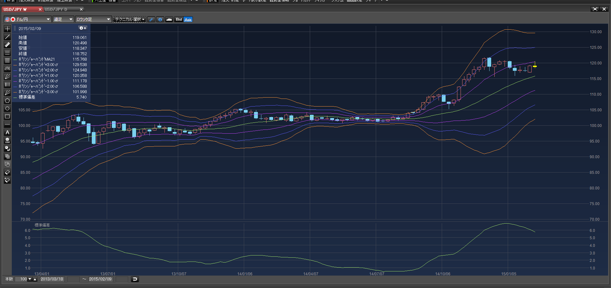Open the テクニカル選択 indicator dropdown
611x288 pixels.
[x=130, y=19]
